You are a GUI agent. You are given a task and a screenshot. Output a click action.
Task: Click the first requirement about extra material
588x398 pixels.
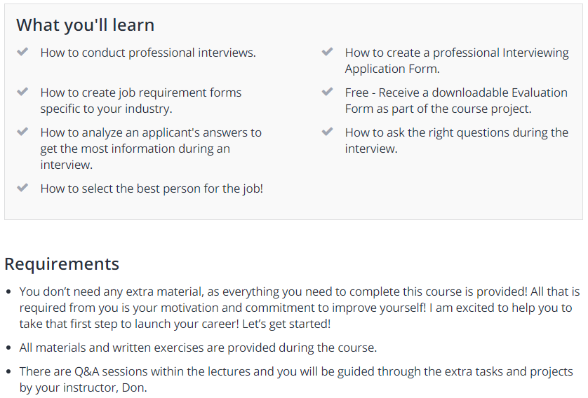point(300,308)
